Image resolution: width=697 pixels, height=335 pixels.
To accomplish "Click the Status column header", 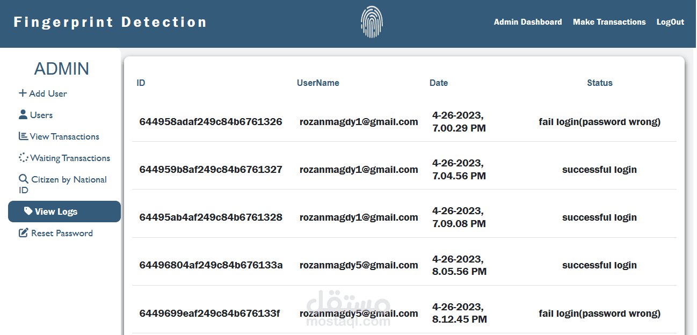I will tap(599, 83).
